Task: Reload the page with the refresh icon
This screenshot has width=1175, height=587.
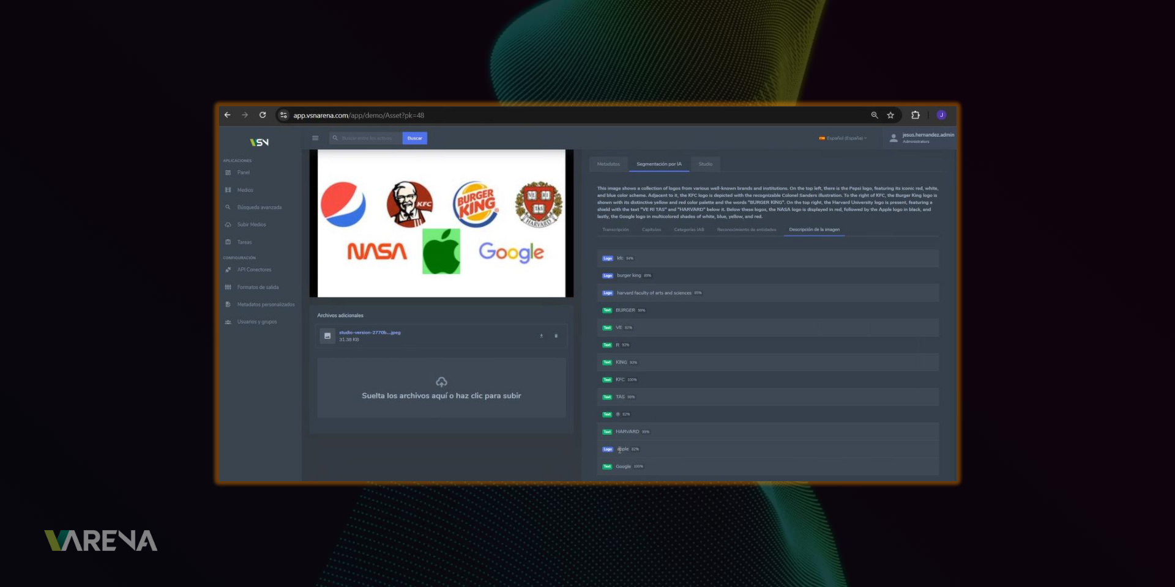Action: [x=263, y=115]
